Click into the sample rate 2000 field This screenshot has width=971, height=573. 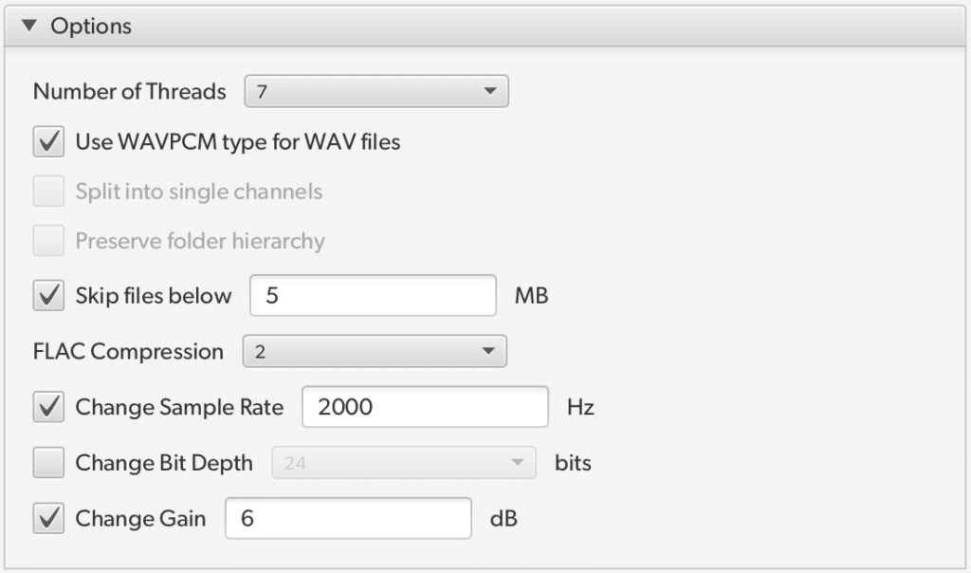tap(425, 408)
